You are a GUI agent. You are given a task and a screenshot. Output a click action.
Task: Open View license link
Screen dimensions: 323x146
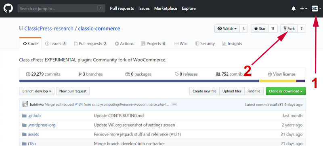coord(281,74)
